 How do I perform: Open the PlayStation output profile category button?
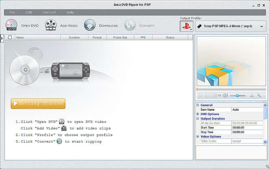[186, 26]
